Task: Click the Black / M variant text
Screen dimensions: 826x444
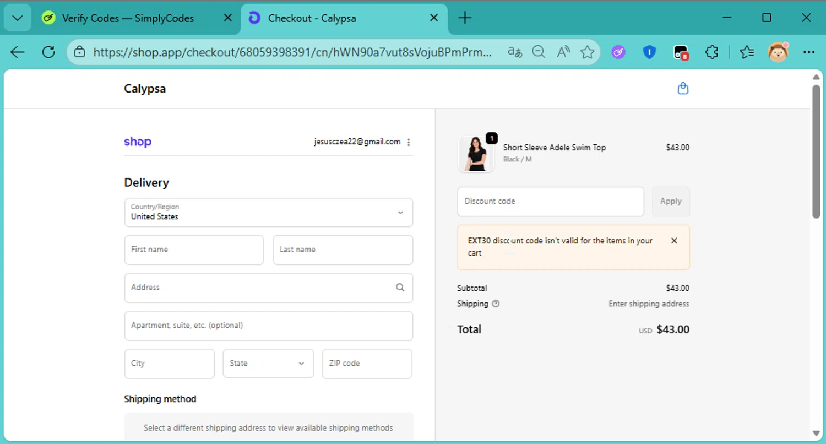Action: tap(518, 159)
